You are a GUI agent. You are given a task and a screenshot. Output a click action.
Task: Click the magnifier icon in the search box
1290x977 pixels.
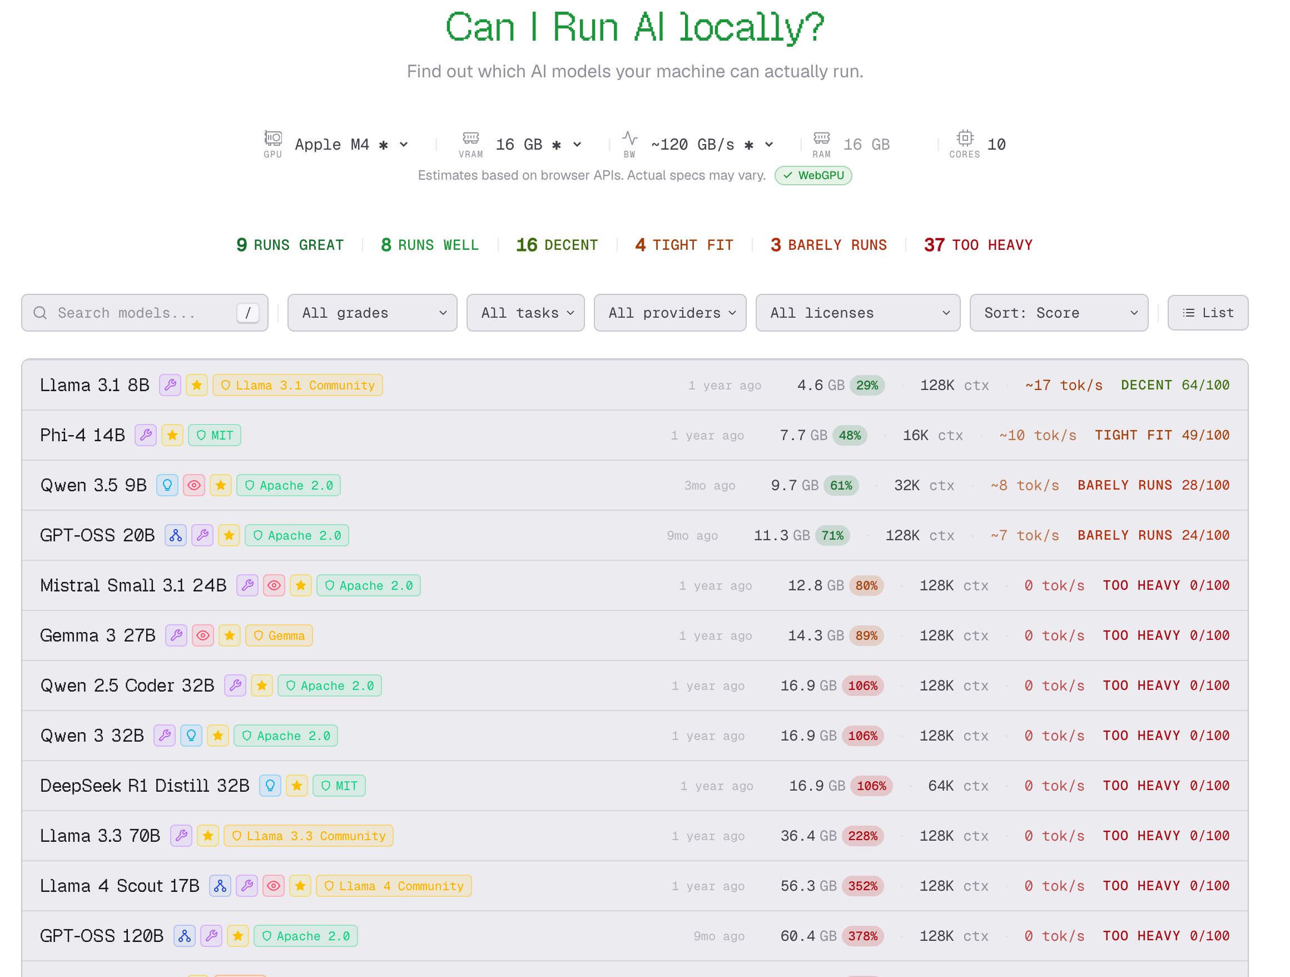point(40,313)
